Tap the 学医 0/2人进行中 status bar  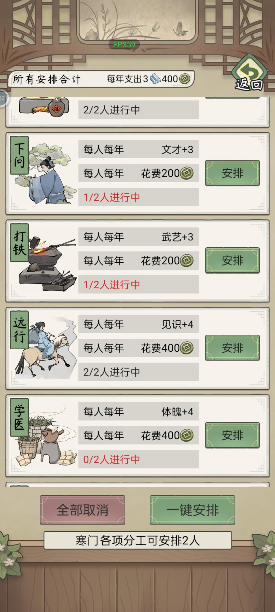(139, 459)
